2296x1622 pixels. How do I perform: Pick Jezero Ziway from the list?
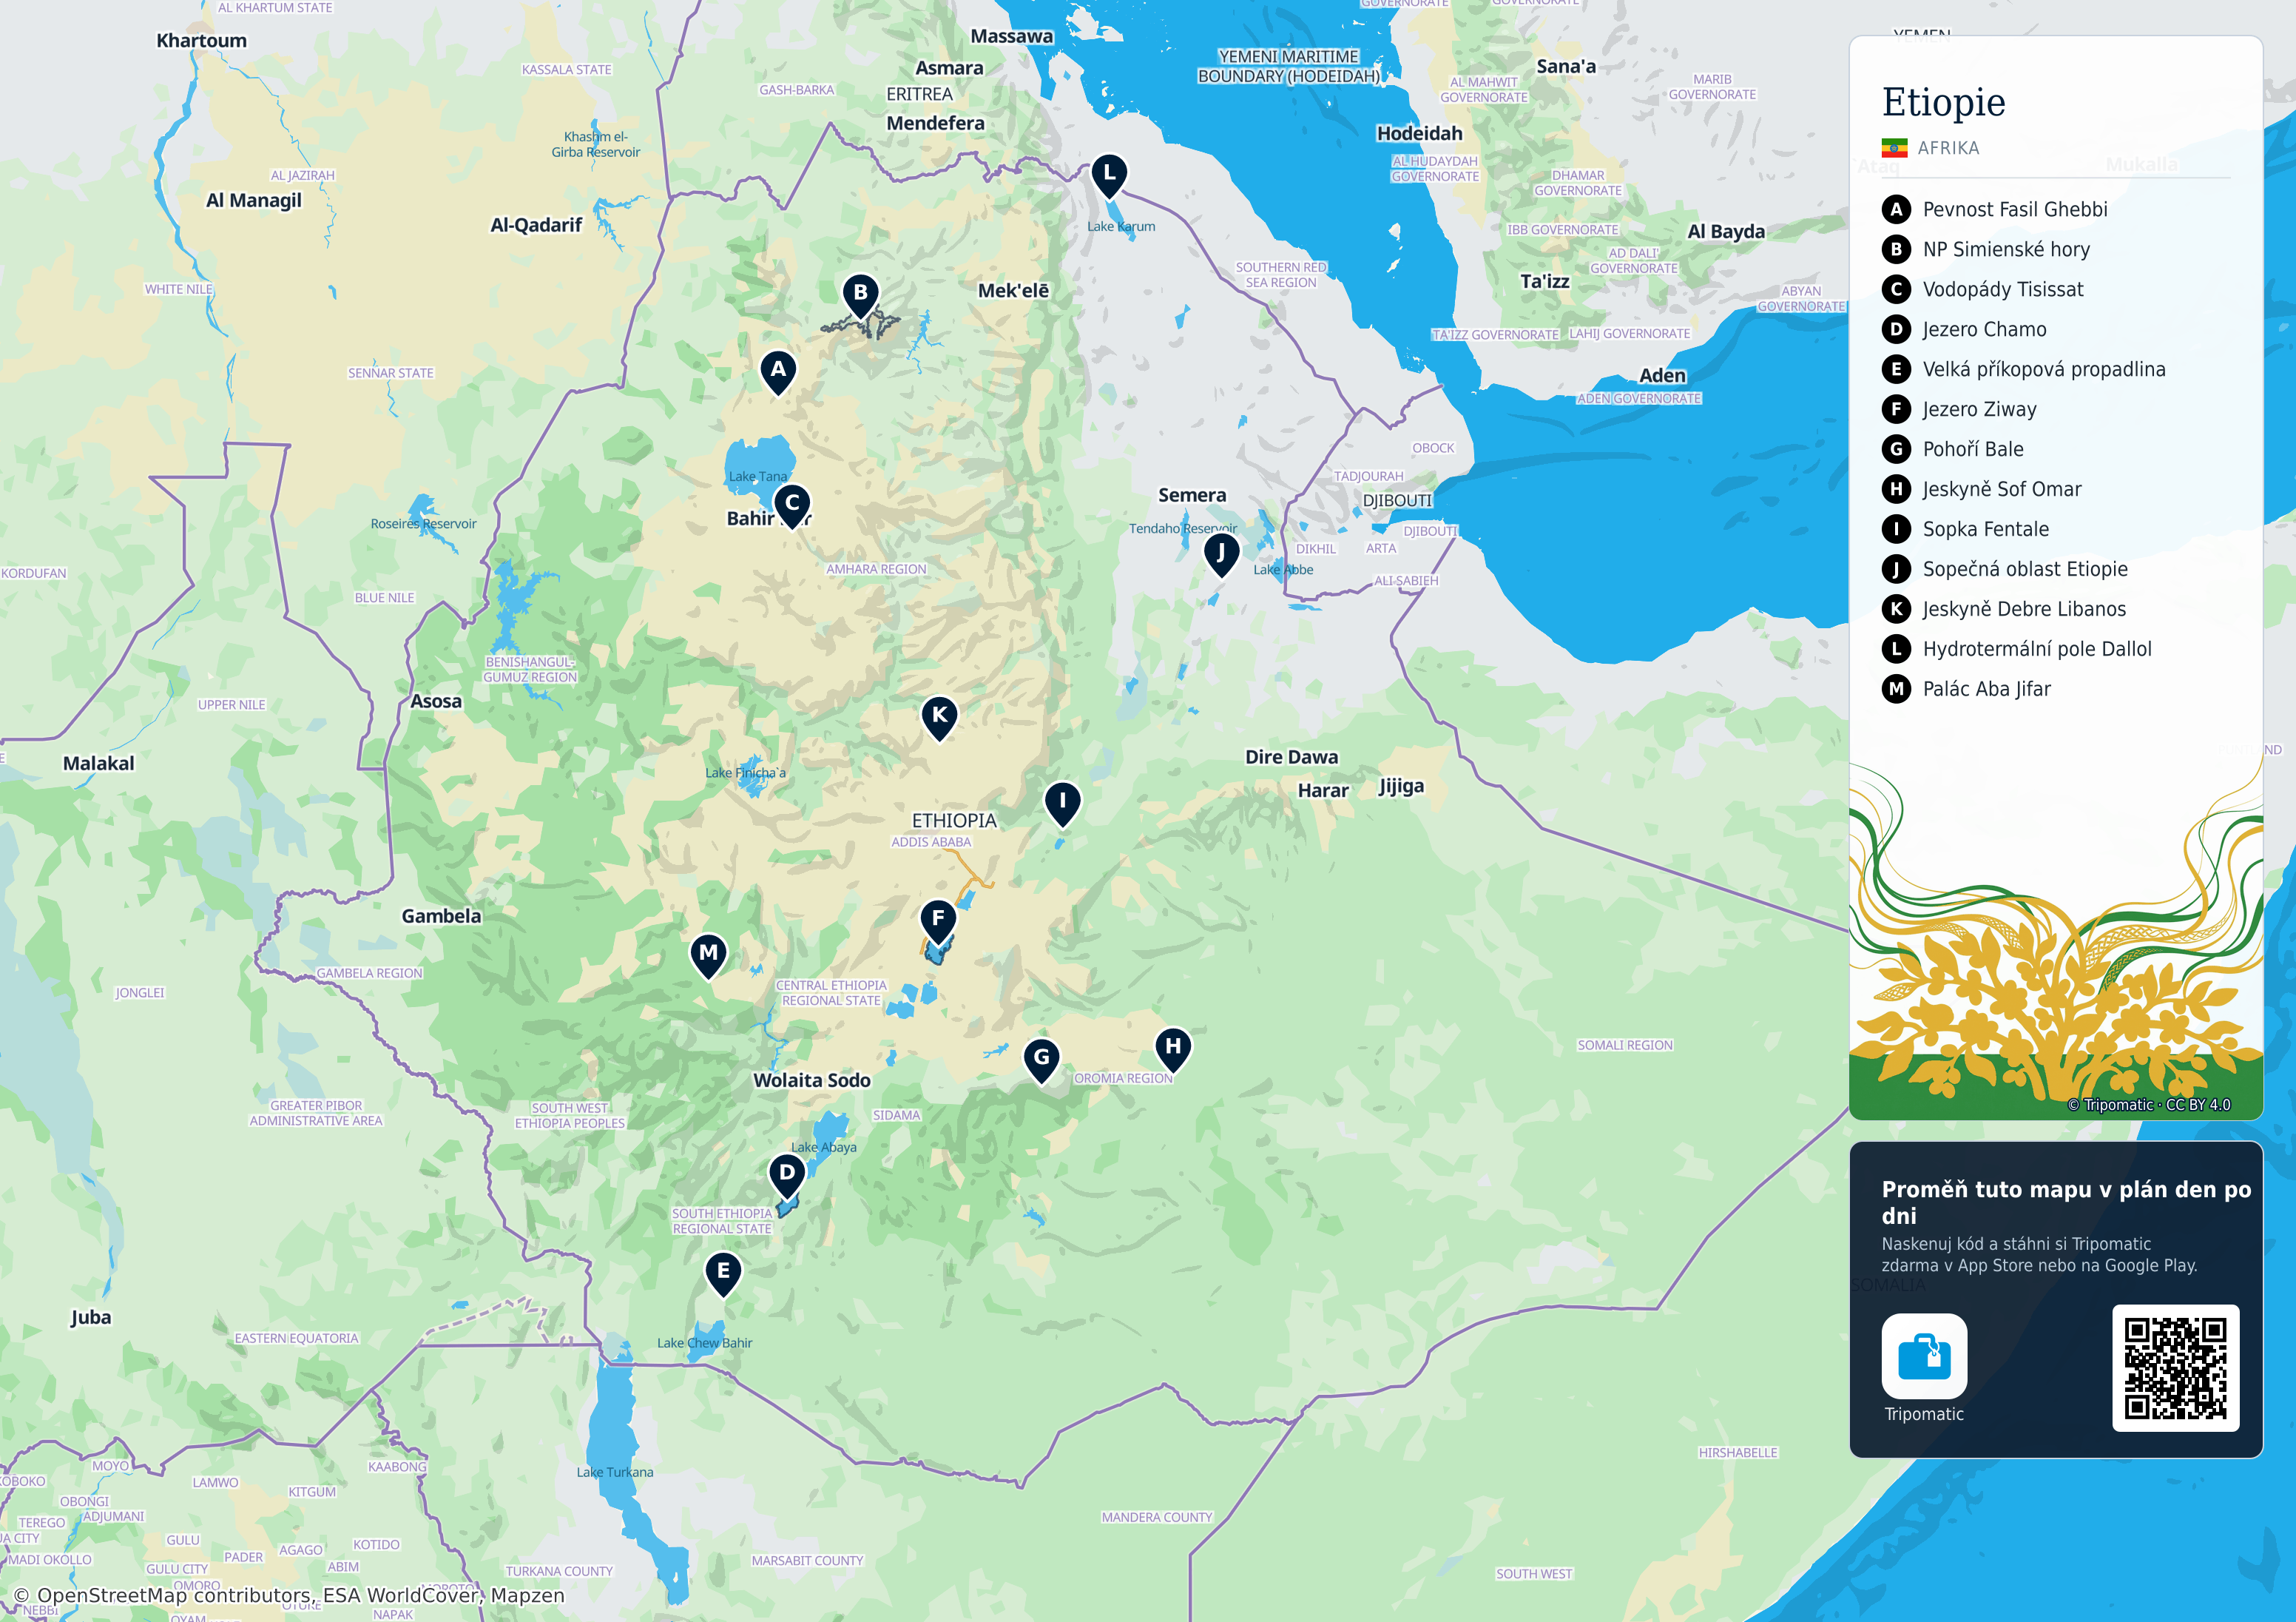[x=1979, y=409]
